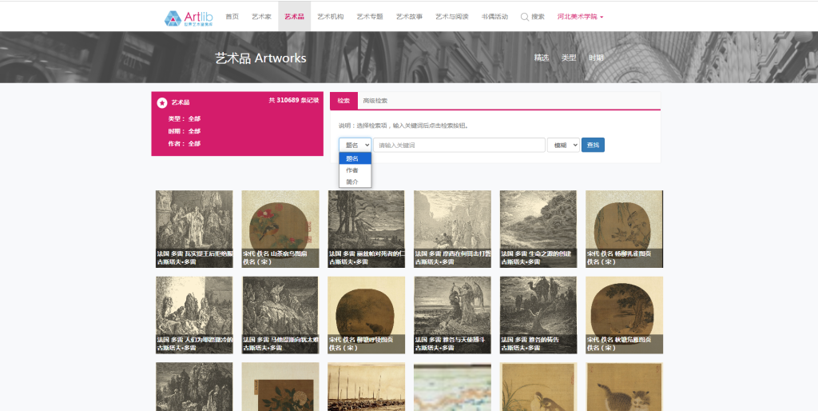Click the 精选 link in the banner
818x411 pixels.
click(x=542, y=58)
